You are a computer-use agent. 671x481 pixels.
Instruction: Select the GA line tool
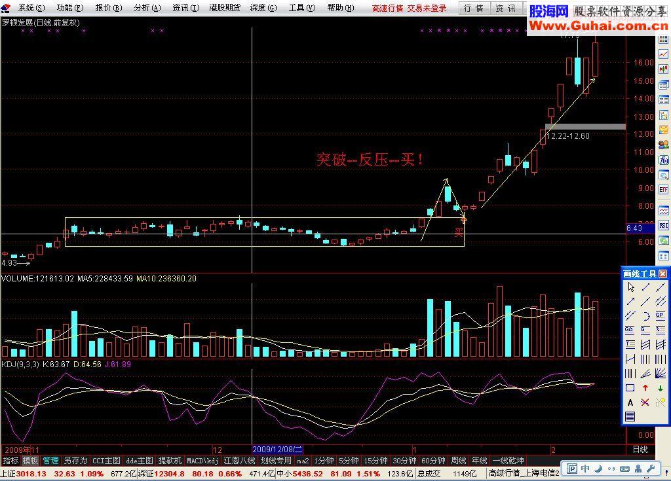[630, 330]
